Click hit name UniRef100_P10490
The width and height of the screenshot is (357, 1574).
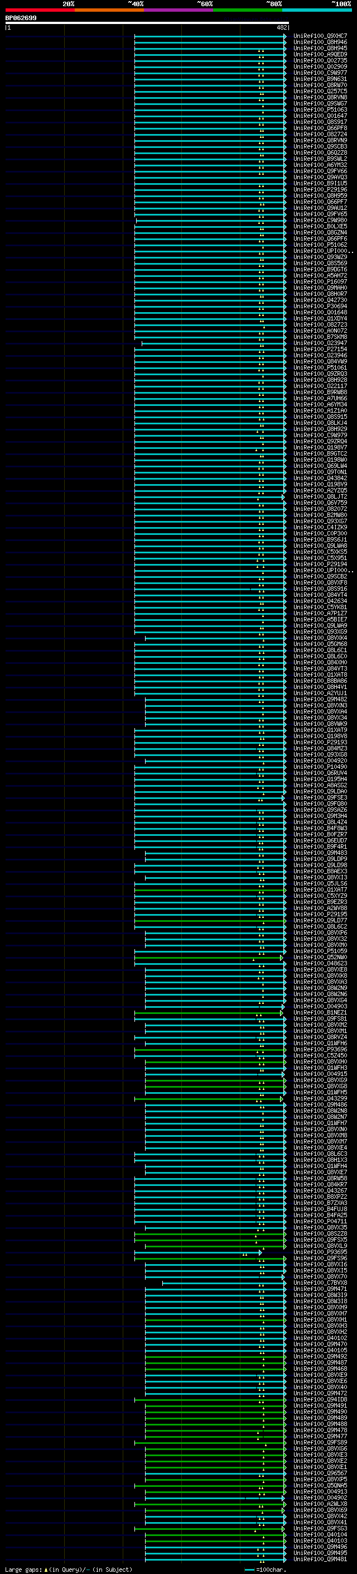point(320,767)
